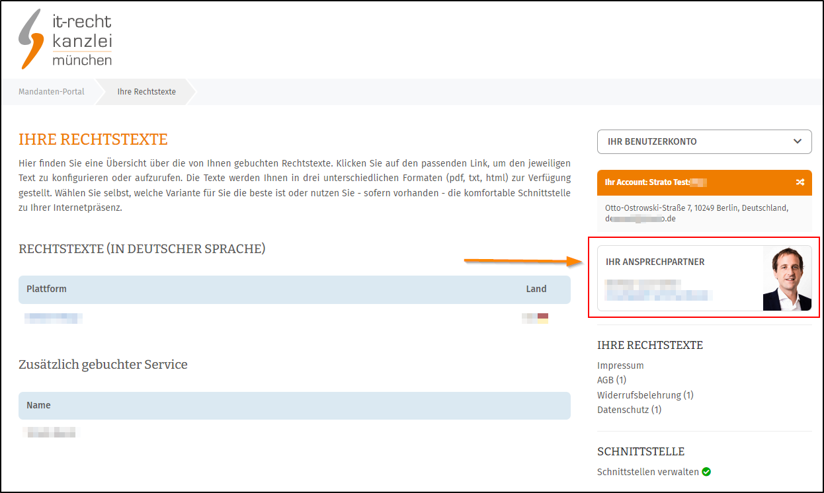824x493 pixels.
Task: Click the contact person's portrait photo
Action: tap(787, 278)
